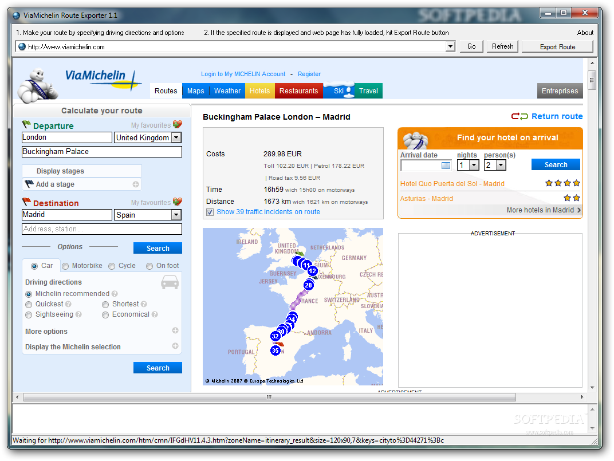The image size is (614, 461).
Task: Open the Routes tab
Action: (166, 91)
